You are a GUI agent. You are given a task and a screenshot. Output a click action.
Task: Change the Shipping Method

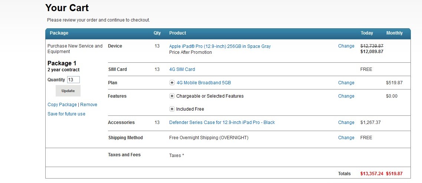coord(346,138)
